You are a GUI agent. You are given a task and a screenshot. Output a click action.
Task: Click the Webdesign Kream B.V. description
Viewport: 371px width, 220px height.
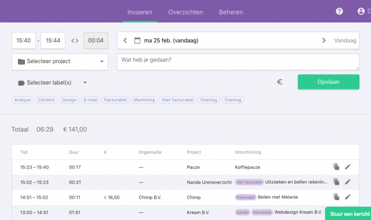[298, 212]
